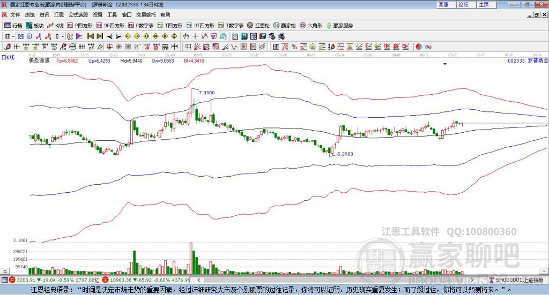This screenshot has width=549, height=295.
Task: Click the scroll-right arrow of chart scrollbar
Action: [472, 280]
